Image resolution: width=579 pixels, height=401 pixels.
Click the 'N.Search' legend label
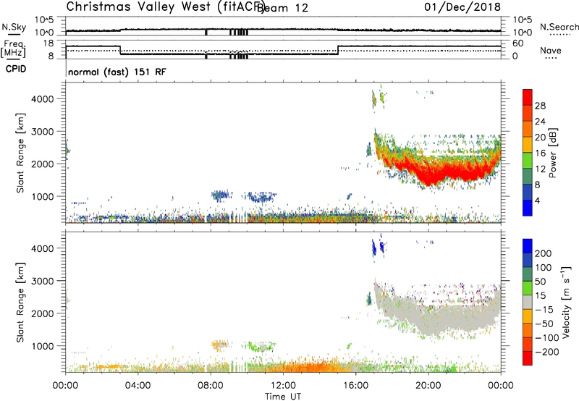pos(559,27)
